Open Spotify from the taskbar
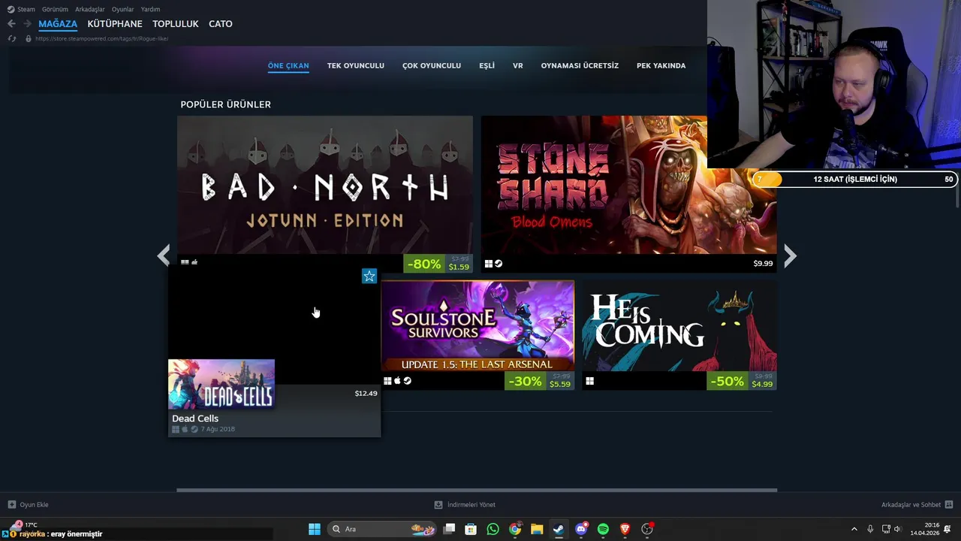The image size is (961, 541). [x=603, y=529]
